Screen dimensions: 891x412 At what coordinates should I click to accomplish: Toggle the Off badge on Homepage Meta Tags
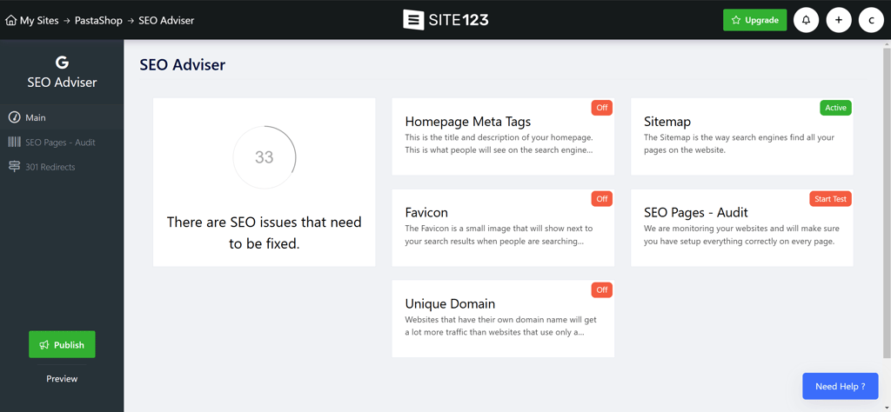tap(602, 108)
